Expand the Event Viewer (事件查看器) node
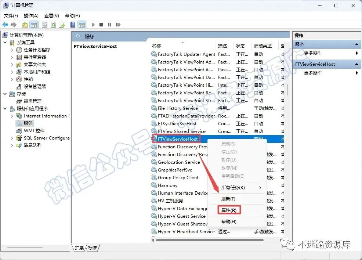This screenshot has width=362, height=260. pyautogui.click(x=12, y=57)
